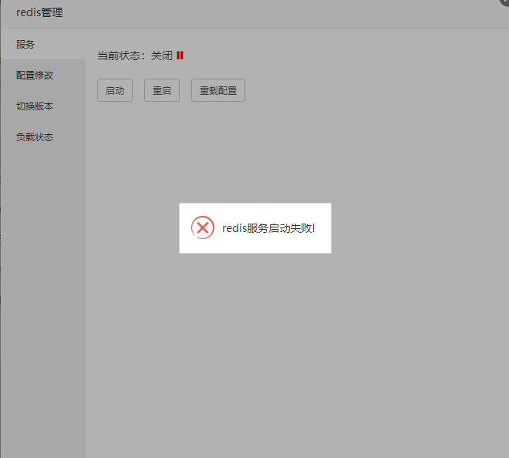Click the red error X icon
The image size is (509, 458).
coord(203,228)
